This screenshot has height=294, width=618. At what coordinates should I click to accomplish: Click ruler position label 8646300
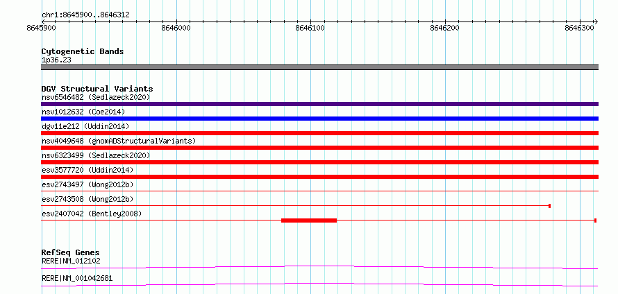coord(579,28)
